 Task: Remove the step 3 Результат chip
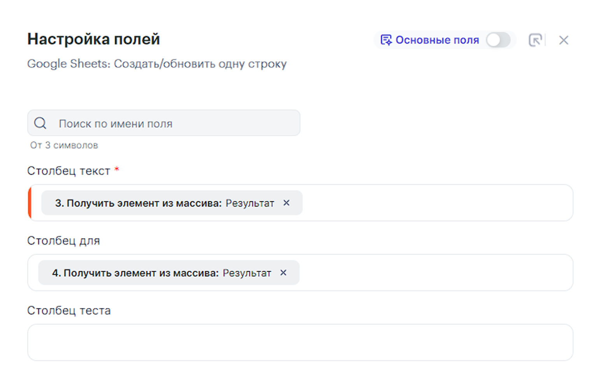click(x=286, y=203)
